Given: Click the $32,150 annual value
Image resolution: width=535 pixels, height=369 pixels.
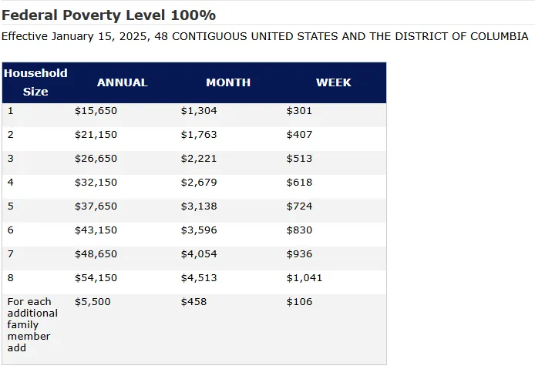Looking at the screenshot, I should [96, 183].
